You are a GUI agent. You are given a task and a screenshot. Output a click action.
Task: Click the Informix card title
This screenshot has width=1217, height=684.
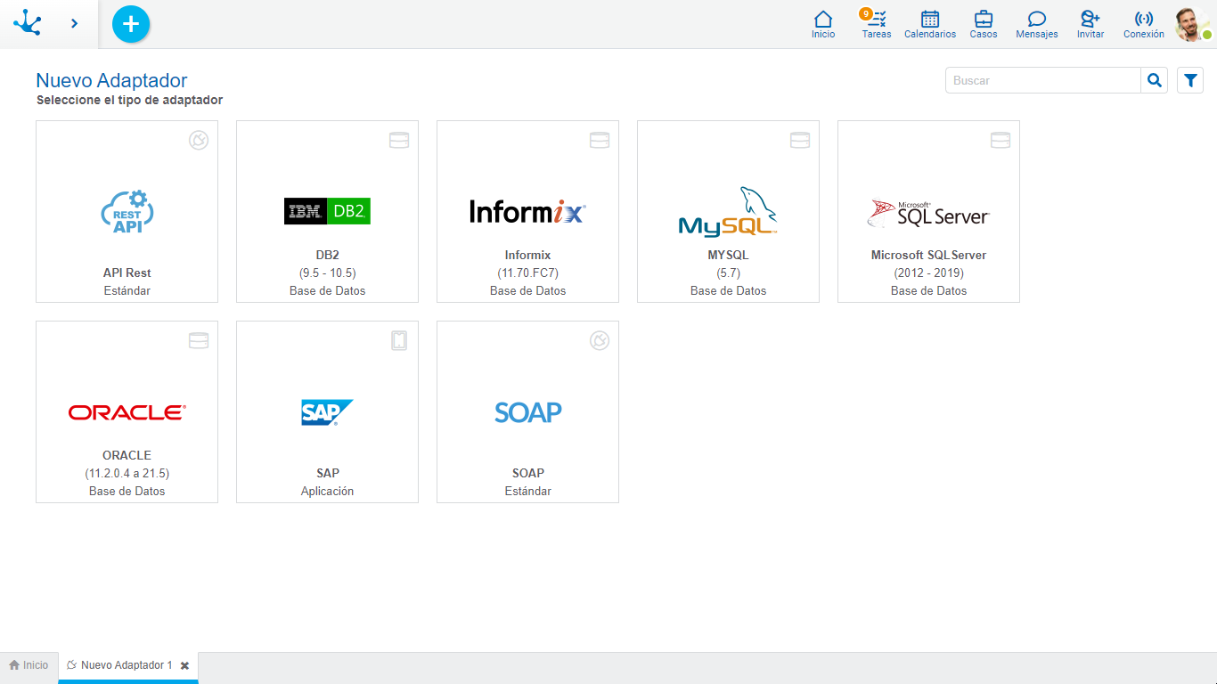(528, 255)
